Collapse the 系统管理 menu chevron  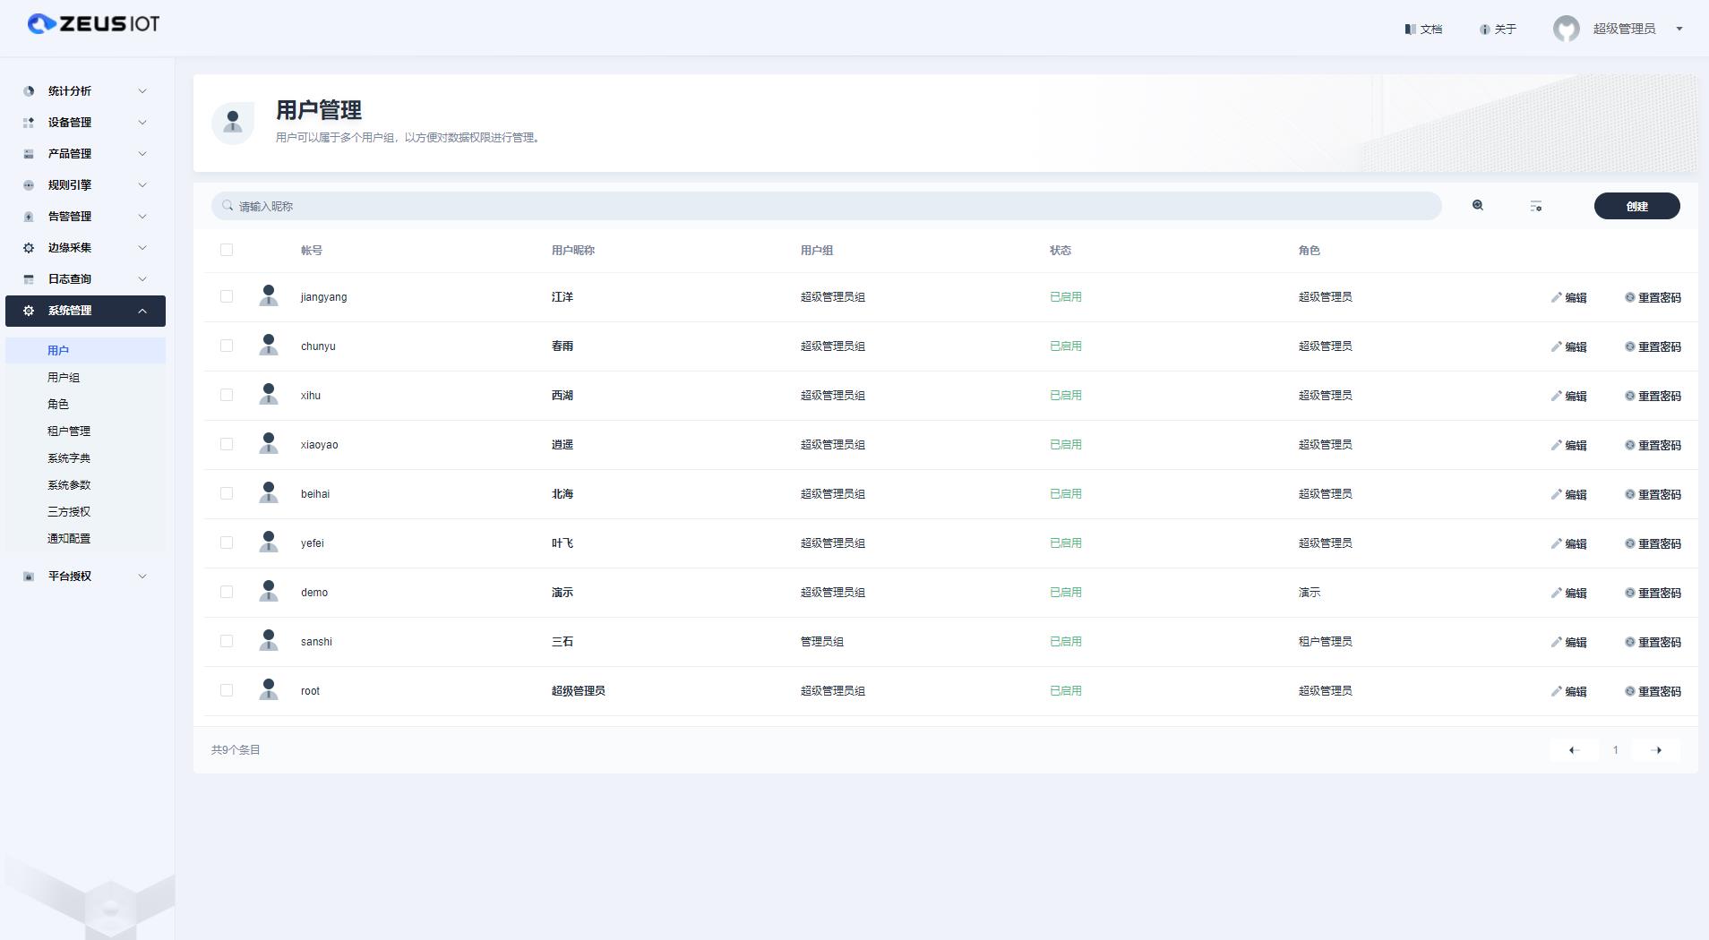[142, 311]
